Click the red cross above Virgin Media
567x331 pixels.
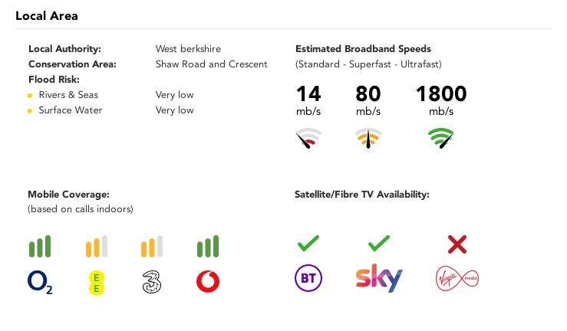[457, 244]
